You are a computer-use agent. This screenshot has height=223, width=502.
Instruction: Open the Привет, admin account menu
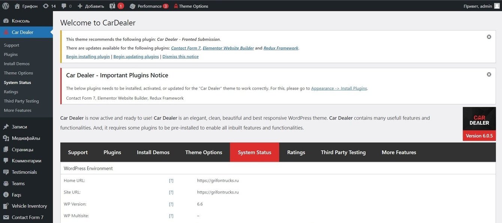pos(481,6)
